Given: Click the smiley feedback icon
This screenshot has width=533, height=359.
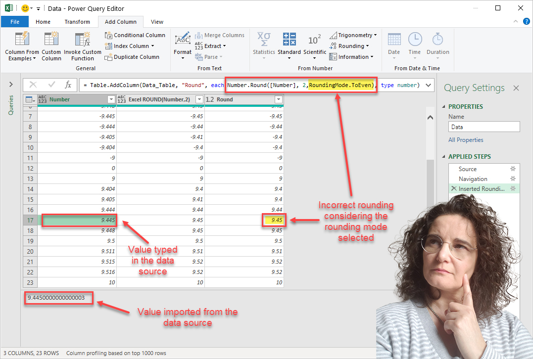Looking at the screenshot, I should [x=25, y=8].
